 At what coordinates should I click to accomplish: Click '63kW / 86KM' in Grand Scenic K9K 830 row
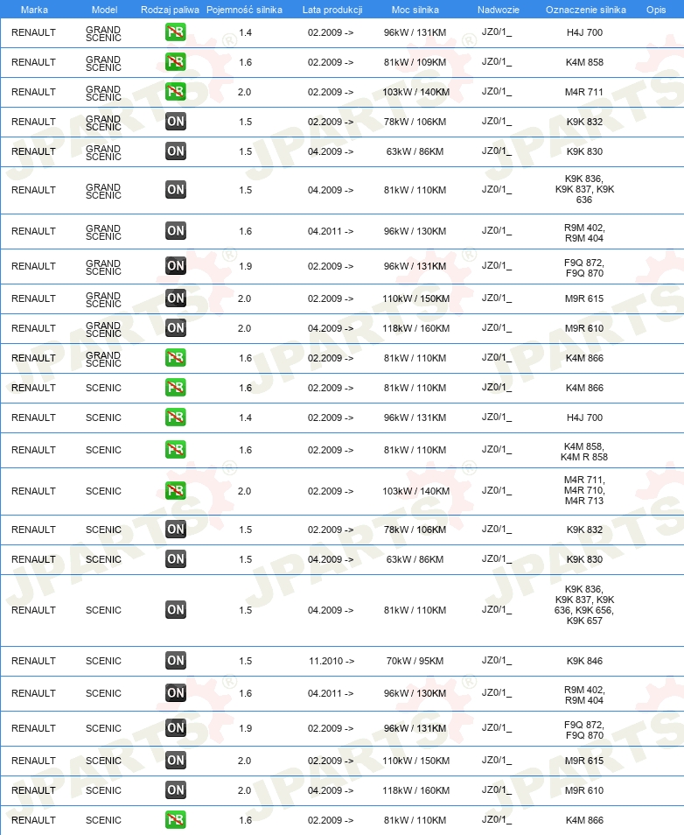(415, 151)
